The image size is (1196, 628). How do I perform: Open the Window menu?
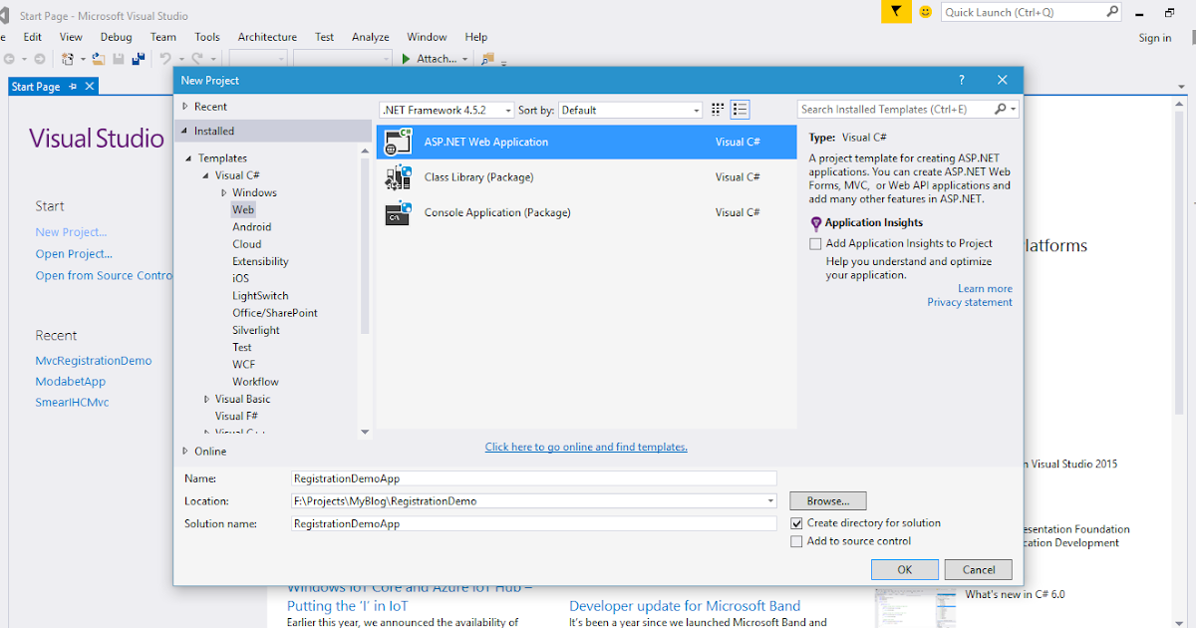pos(428,37)
